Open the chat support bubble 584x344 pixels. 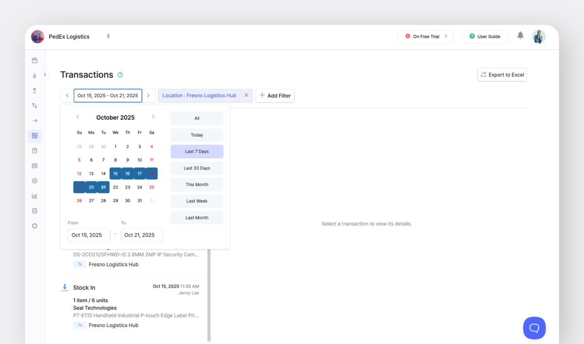534,328
